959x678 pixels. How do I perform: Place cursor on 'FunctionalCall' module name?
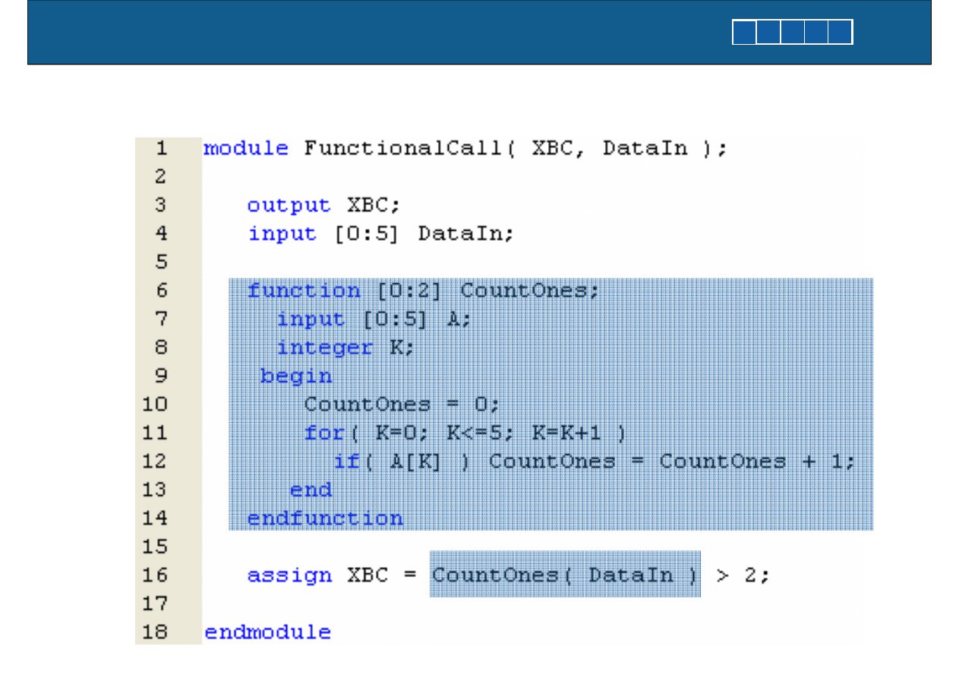402,148
